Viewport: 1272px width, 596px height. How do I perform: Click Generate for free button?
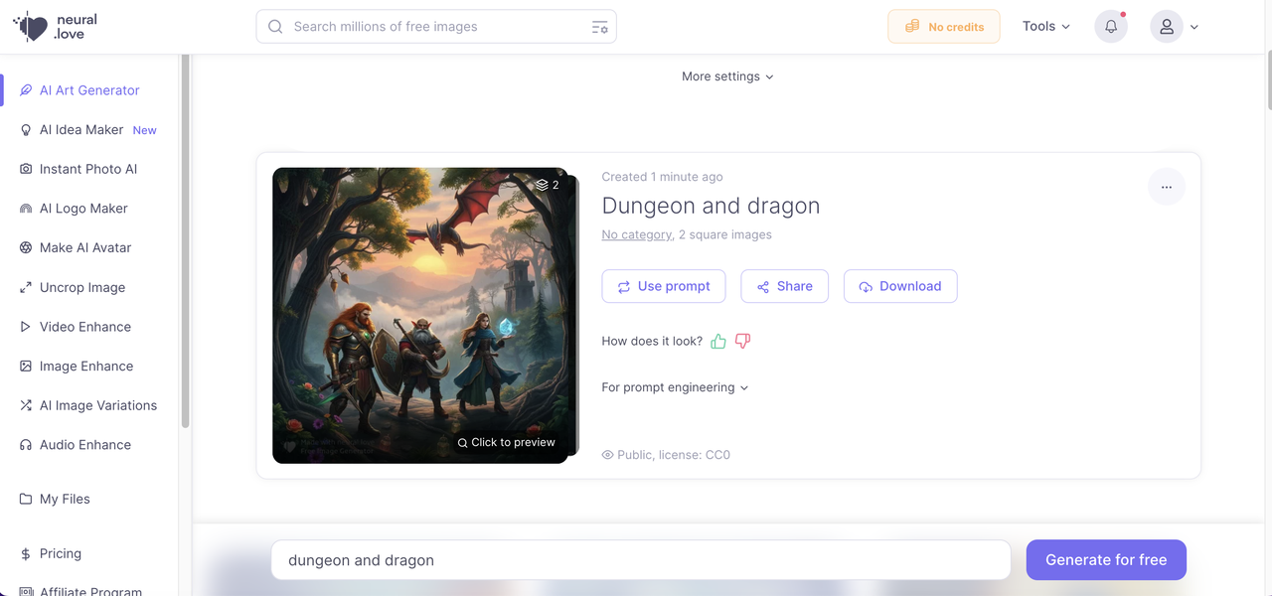pyautogui.click(x=1106, y=560)
